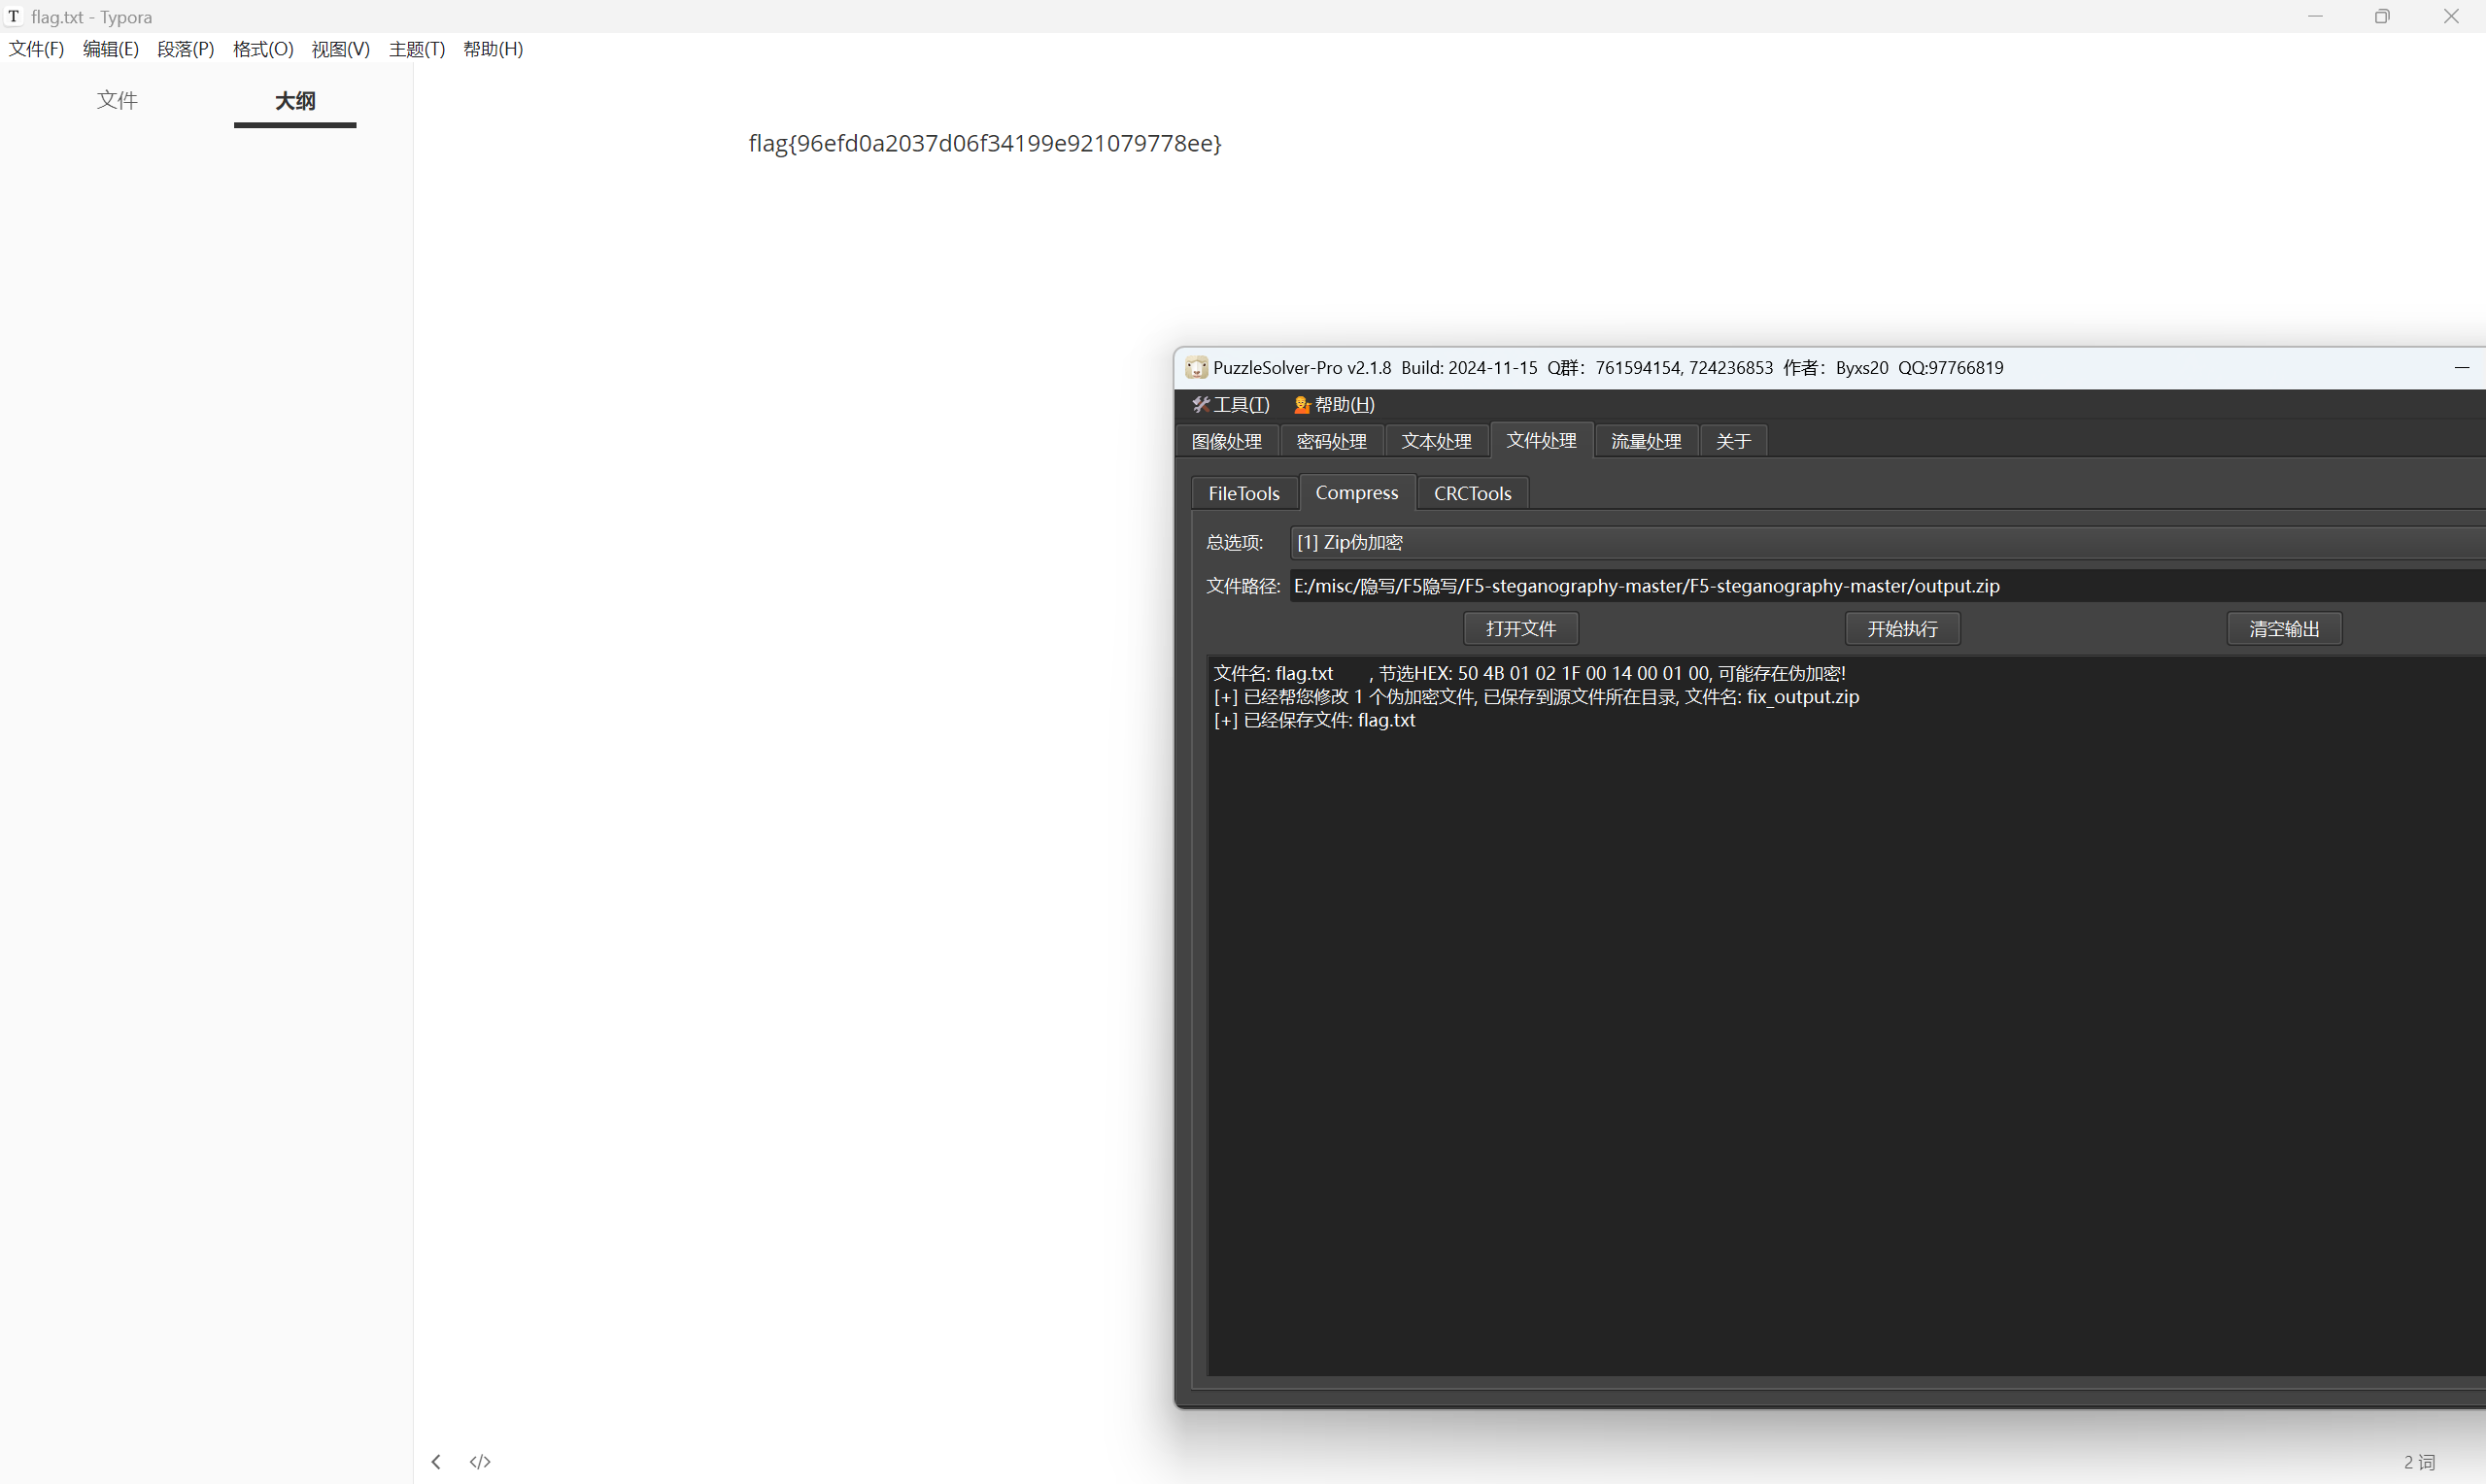Switch to the 密码处理 tab

point(1331,441)
